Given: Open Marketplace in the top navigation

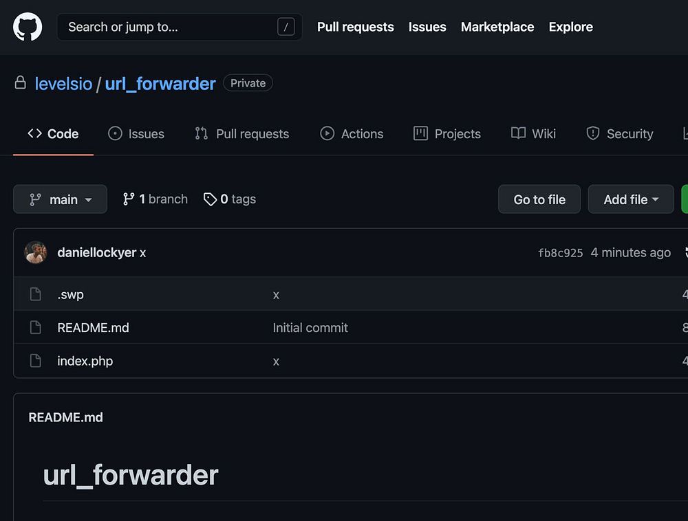Looking at the screenshot, I should (x=497, y=27).
